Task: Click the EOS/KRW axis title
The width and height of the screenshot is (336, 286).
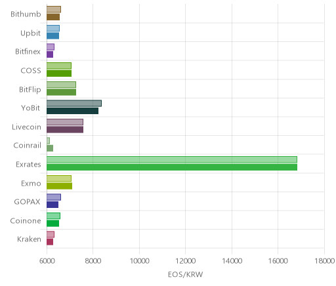Action: click(185, 274)
